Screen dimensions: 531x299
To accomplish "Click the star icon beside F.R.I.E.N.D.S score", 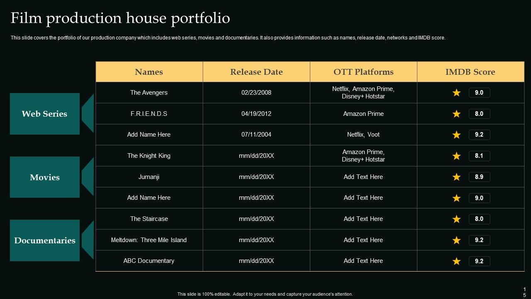I will pos(456,114).
